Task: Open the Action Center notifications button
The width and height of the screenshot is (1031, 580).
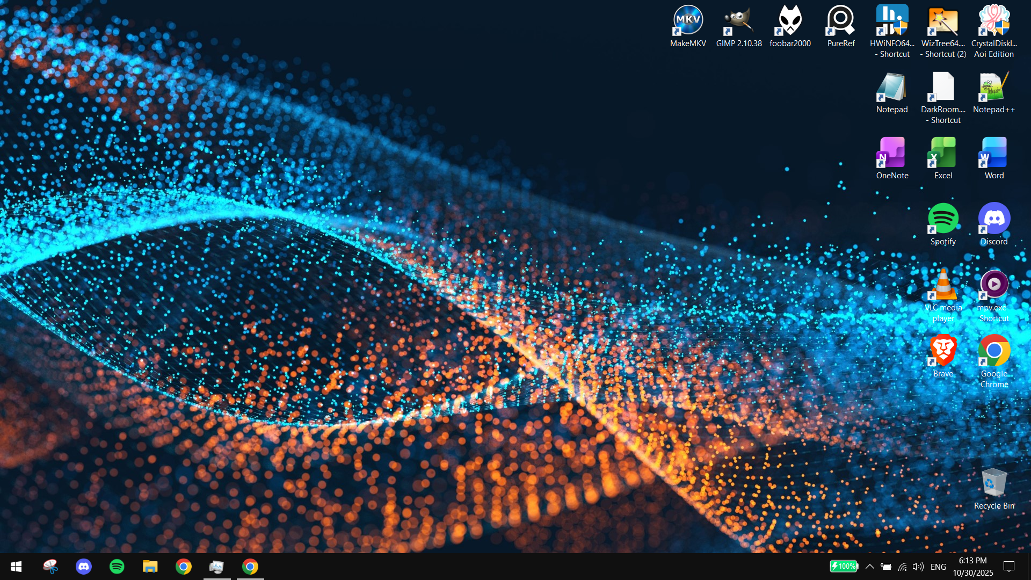Action: point(1009,567)
